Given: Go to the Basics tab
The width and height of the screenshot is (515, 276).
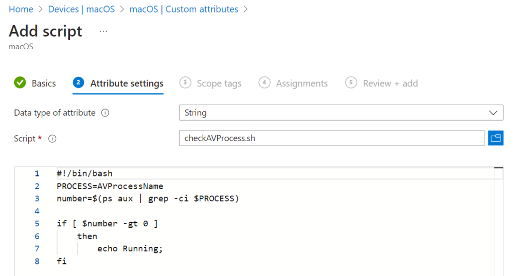Looking at the screenshot, I should (x=44, y=83).
